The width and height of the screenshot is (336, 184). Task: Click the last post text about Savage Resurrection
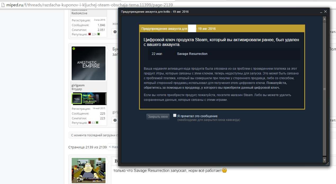pos(168,171)
